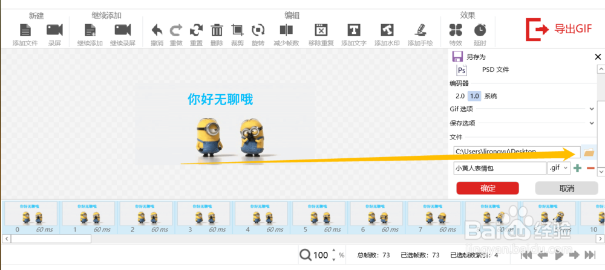Click the timeline scrollbar's right arrow
The height and width of the screenshot is (270, 605).
[601, 239]
